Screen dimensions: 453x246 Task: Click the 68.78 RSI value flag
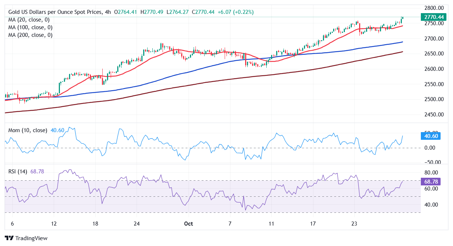431,181
